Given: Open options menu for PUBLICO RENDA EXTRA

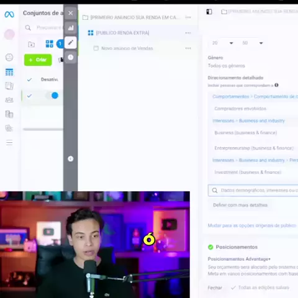Looking at the screenshot, I should pyautogui.click(x=188, y=33).
